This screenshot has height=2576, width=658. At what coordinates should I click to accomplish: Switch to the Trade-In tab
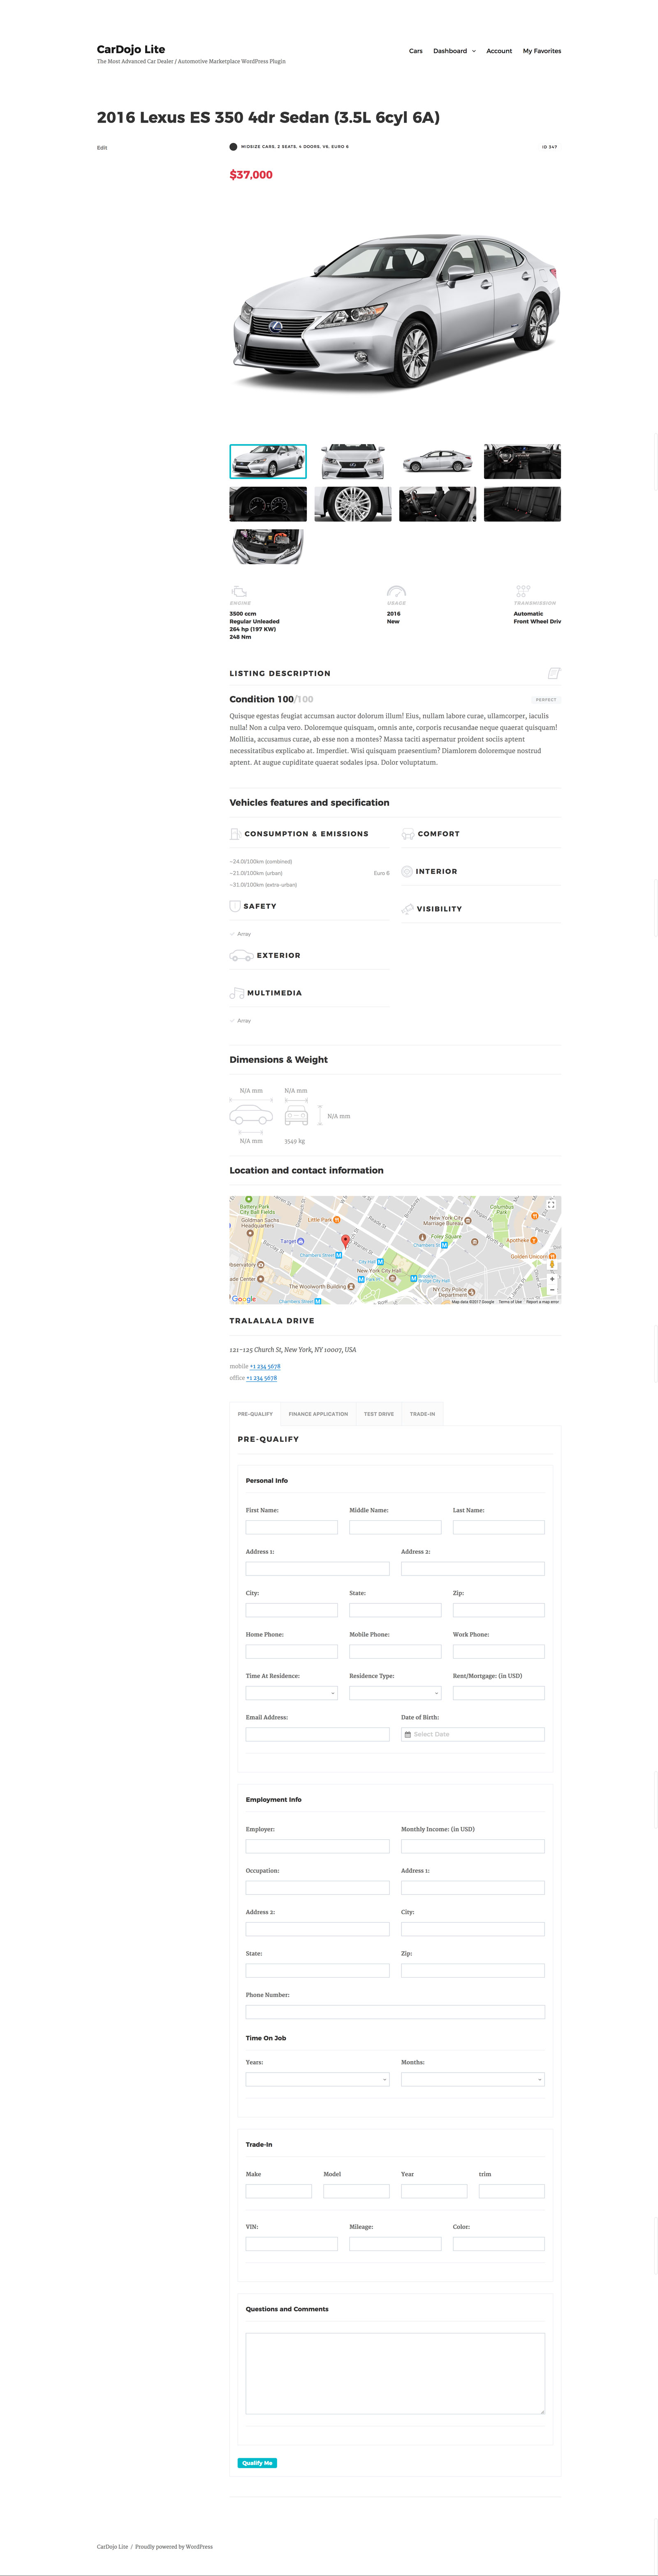pyautogui.click(x=422, y=1414)
